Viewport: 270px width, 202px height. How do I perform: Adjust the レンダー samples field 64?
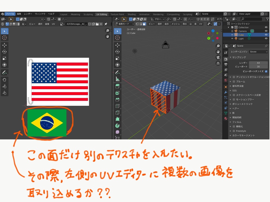pos(258,63)
